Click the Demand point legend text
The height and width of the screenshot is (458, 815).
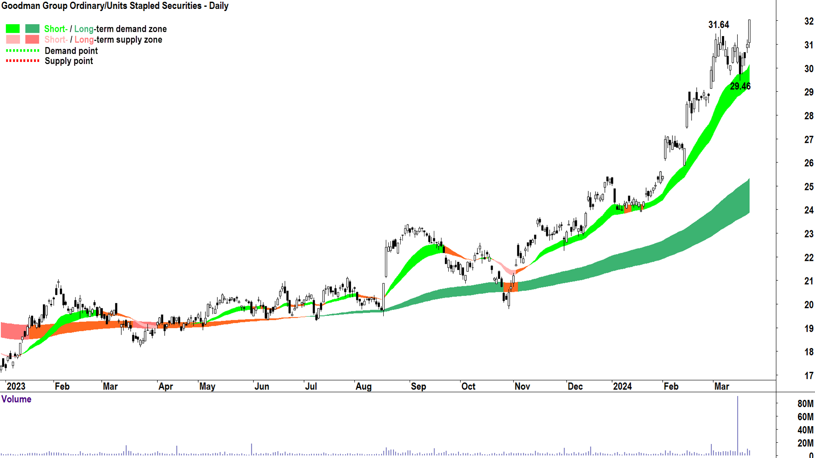coord(71,51)
